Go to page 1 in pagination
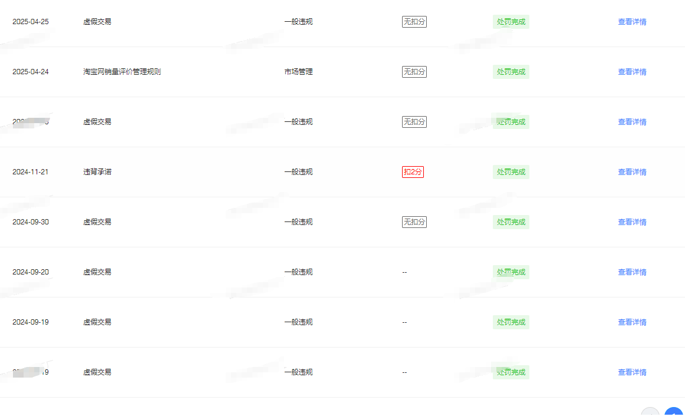Screen dimensions: 685x420 click(673, 415)
